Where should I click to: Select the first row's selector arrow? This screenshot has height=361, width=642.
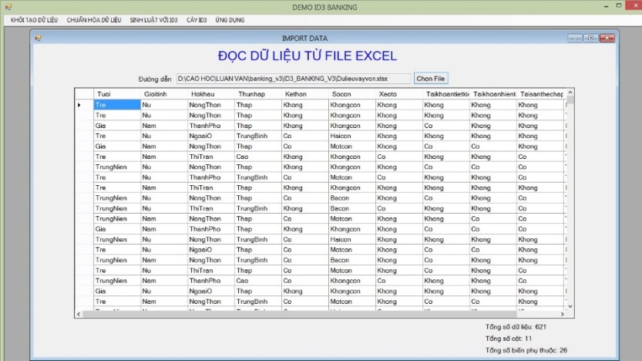point(84,105)
